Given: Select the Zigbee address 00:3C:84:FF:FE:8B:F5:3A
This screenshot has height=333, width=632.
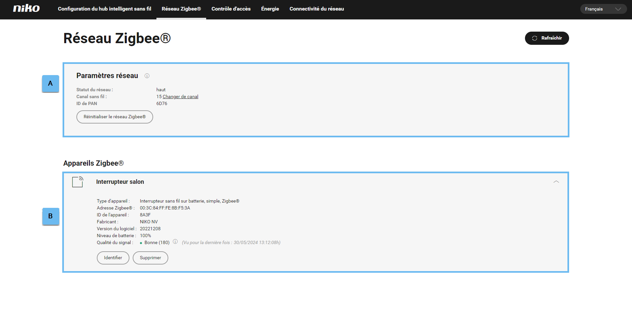Looking at the screenshot, I should pos(165,208).
